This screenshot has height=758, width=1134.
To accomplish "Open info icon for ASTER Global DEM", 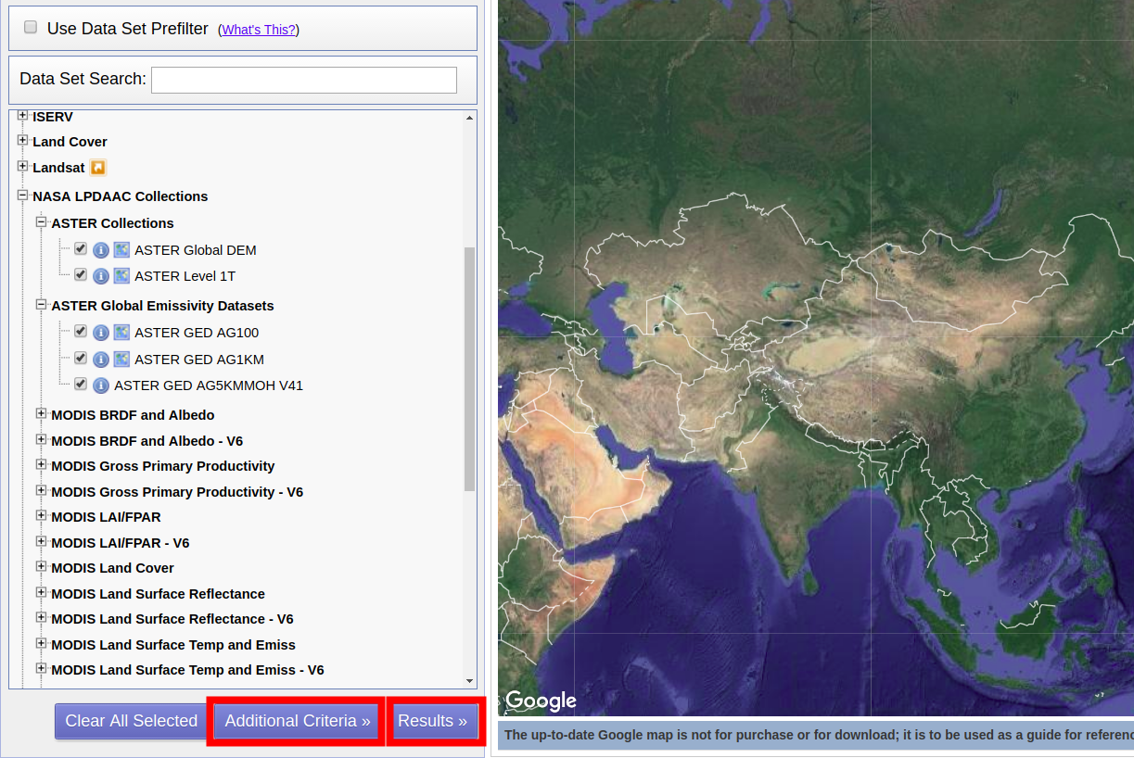I will [101, 250].
